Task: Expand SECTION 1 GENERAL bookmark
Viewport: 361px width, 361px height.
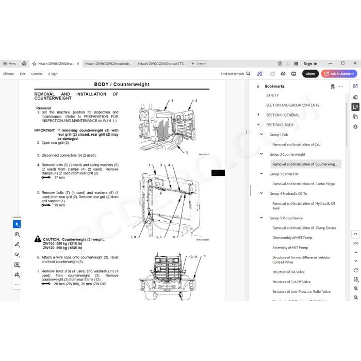Action: point(258,114)
